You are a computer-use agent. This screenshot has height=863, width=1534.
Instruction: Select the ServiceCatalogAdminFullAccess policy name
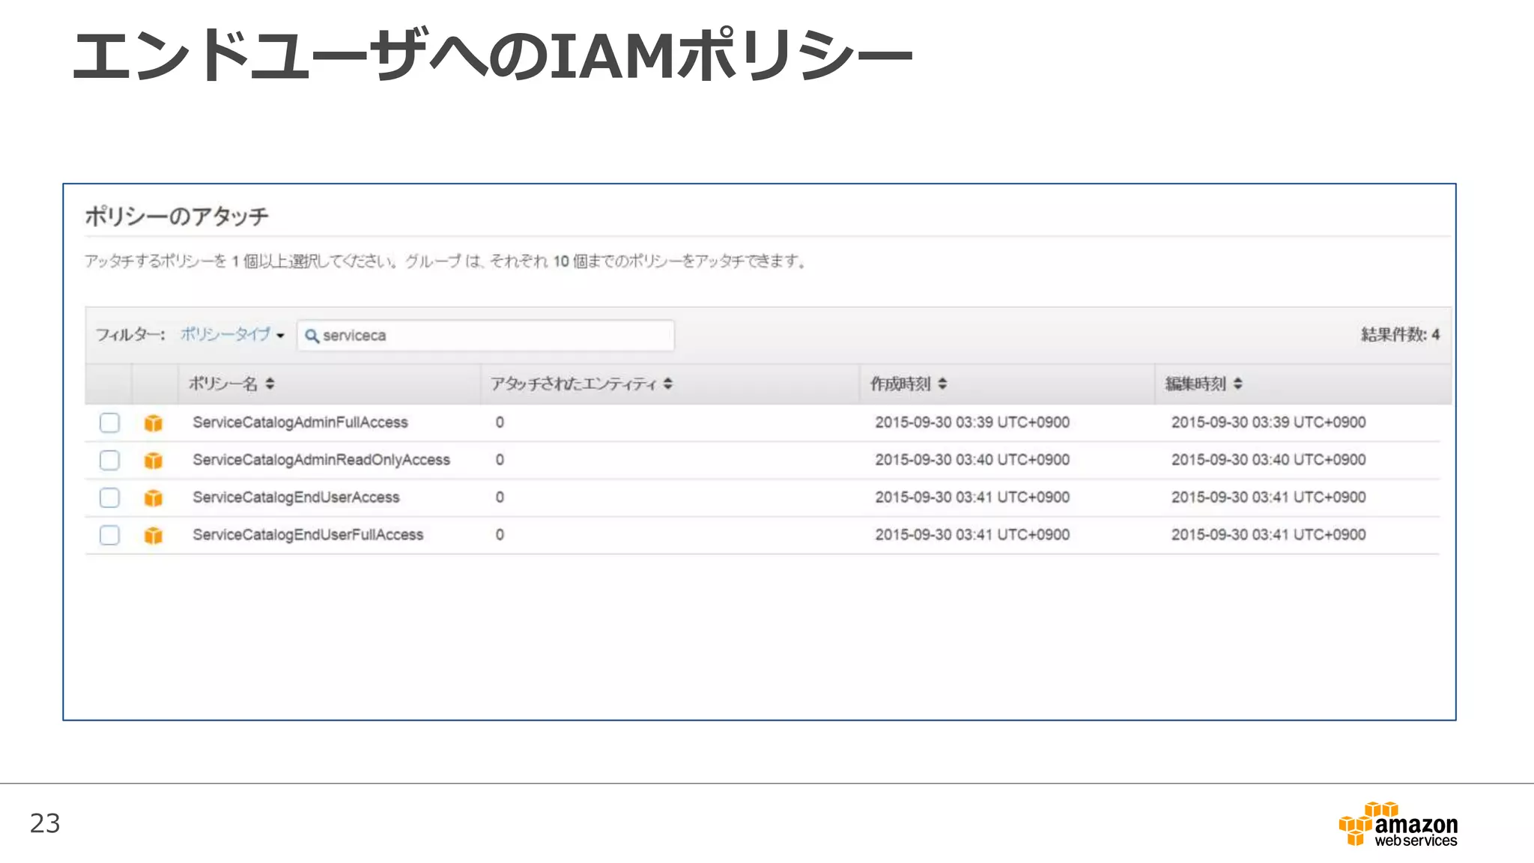pos(300,423)
